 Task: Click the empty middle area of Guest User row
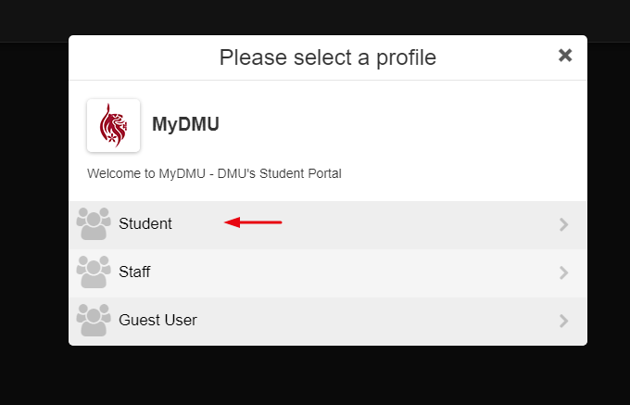(x=378, y=321)
